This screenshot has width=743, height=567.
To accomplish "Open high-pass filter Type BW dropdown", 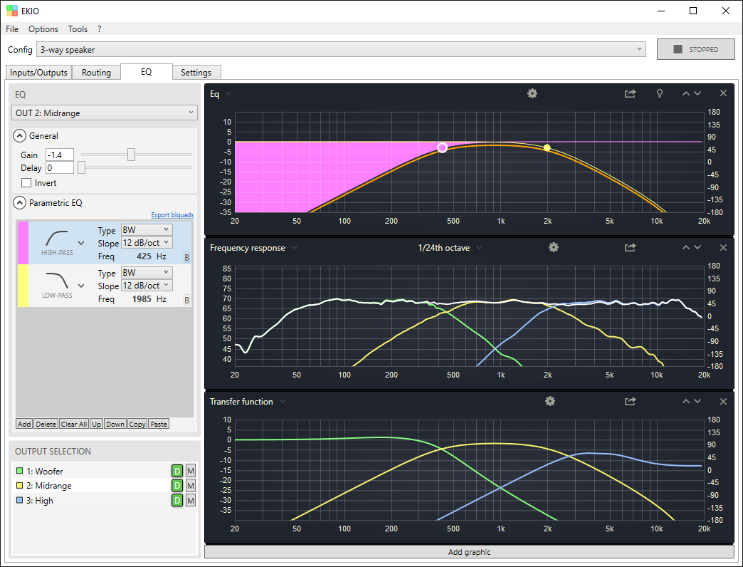I will [147, 230].
